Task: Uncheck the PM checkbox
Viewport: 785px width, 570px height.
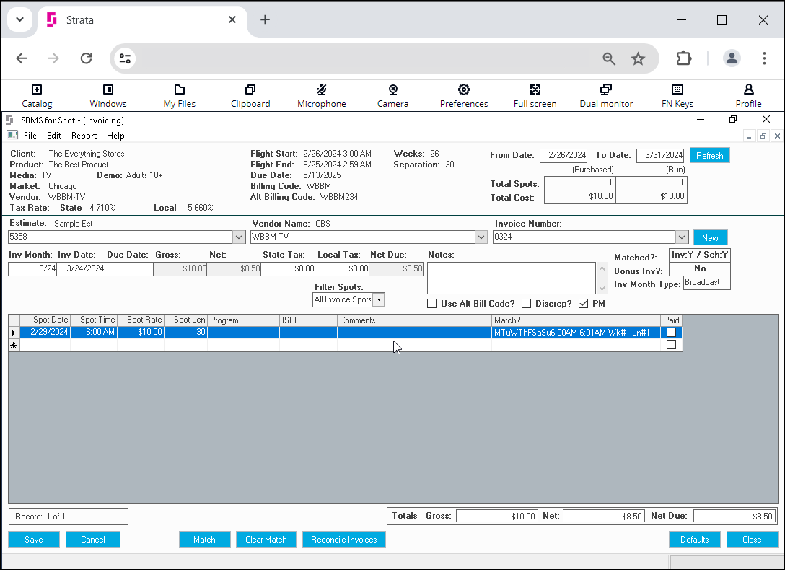Action: click(583, 304)
